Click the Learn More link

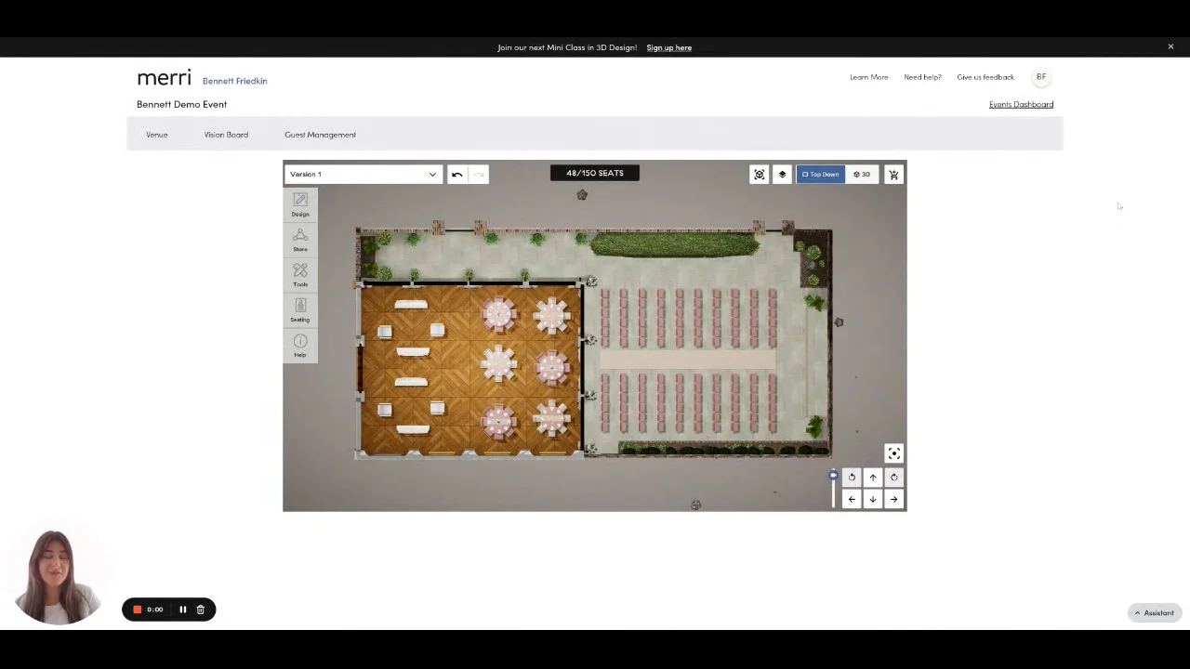click(869, 77)
